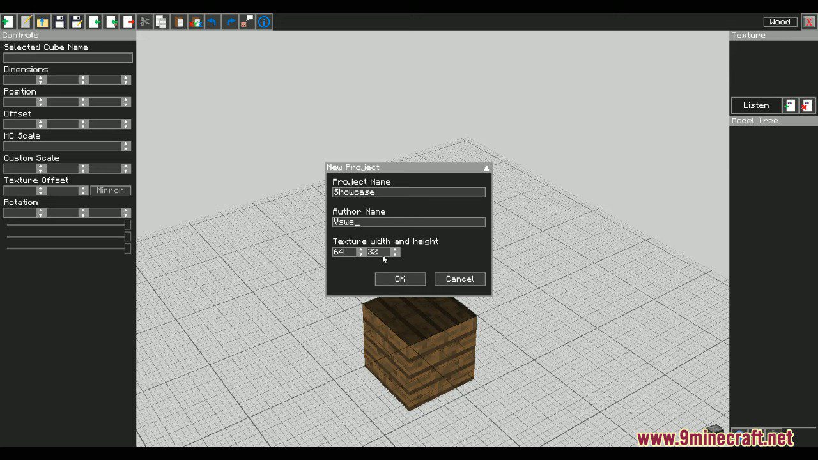Confirm the New Project dialog with OK
Screen dimensions: 818x460
pyautogui.click(x=400, y=279)
